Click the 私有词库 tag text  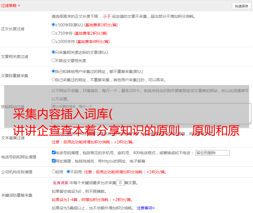pos(61,183)
